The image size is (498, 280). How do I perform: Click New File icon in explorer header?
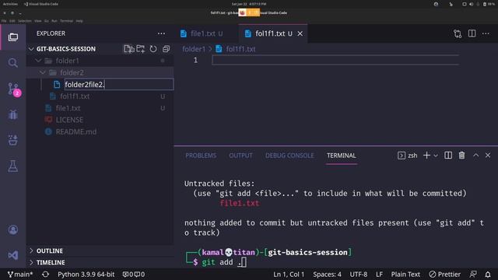(x=128, y=49)
